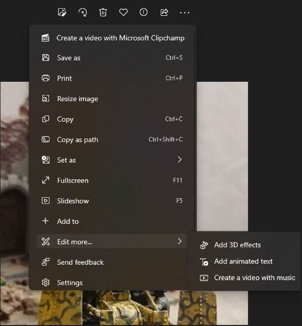Click the Add 3D effects cube icon
302x326 pixels.
click(x=204, y=245)
